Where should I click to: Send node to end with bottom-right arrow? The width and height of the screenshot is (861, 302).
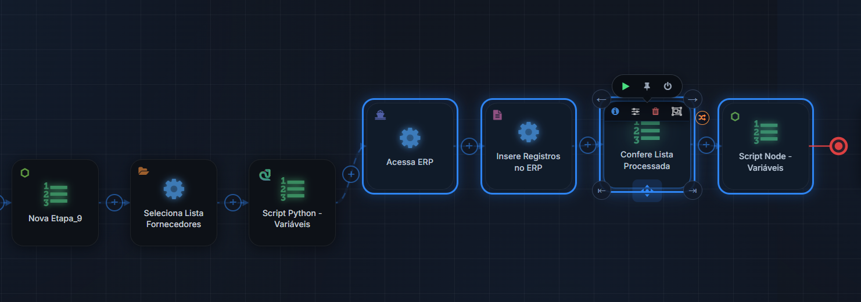[693, 190]
